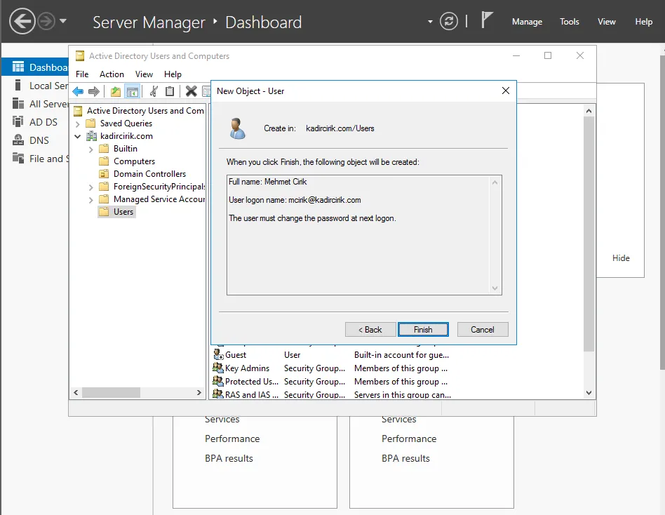Select Active Directory Users and Computers root node
Viewport: 665px width, 515px height.
(x=139, y=111)
